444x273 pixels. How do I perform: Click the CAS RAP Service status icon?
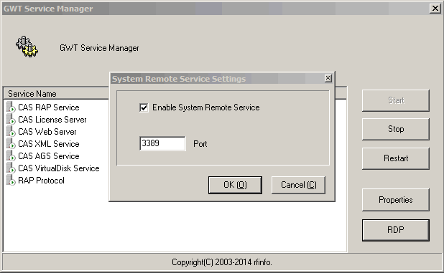[11, 107]
